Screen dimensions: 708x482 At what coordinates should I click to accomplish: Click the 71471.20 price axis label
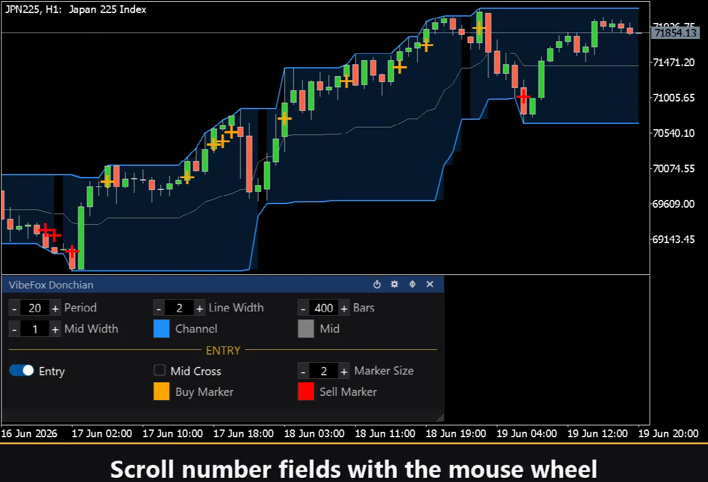pyautogui.click(x=674, y=62)
